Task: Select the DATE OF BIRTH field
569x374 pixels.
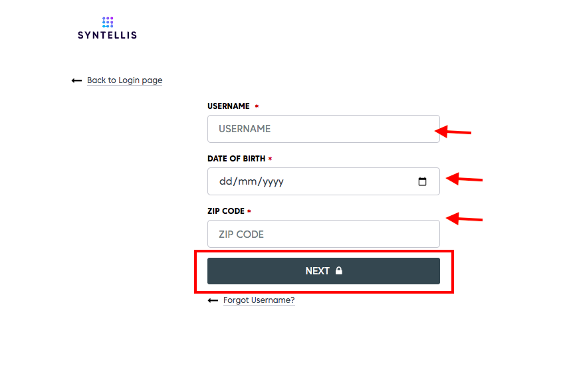Action: 323,181
